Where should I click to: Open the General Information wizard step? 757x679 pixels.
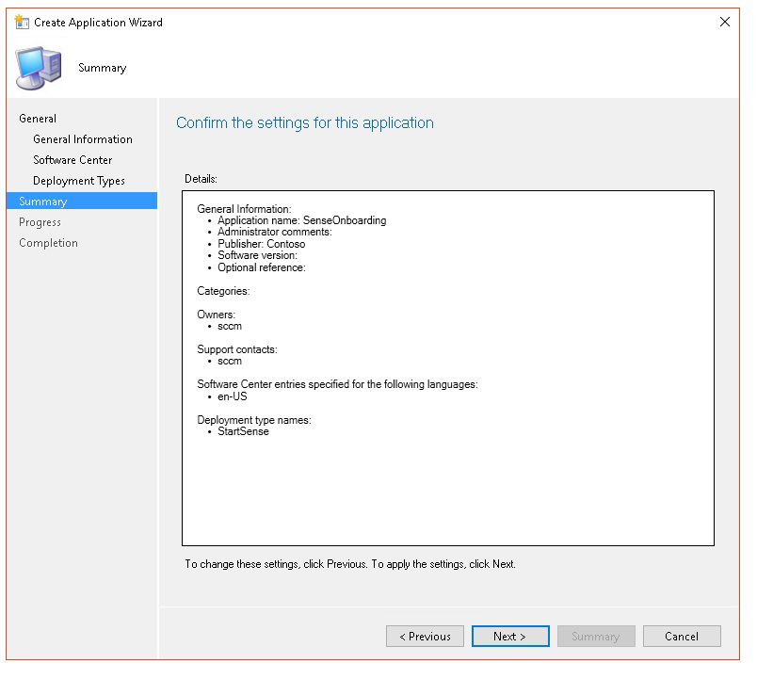pyautogui.click(x=83, y=139)
